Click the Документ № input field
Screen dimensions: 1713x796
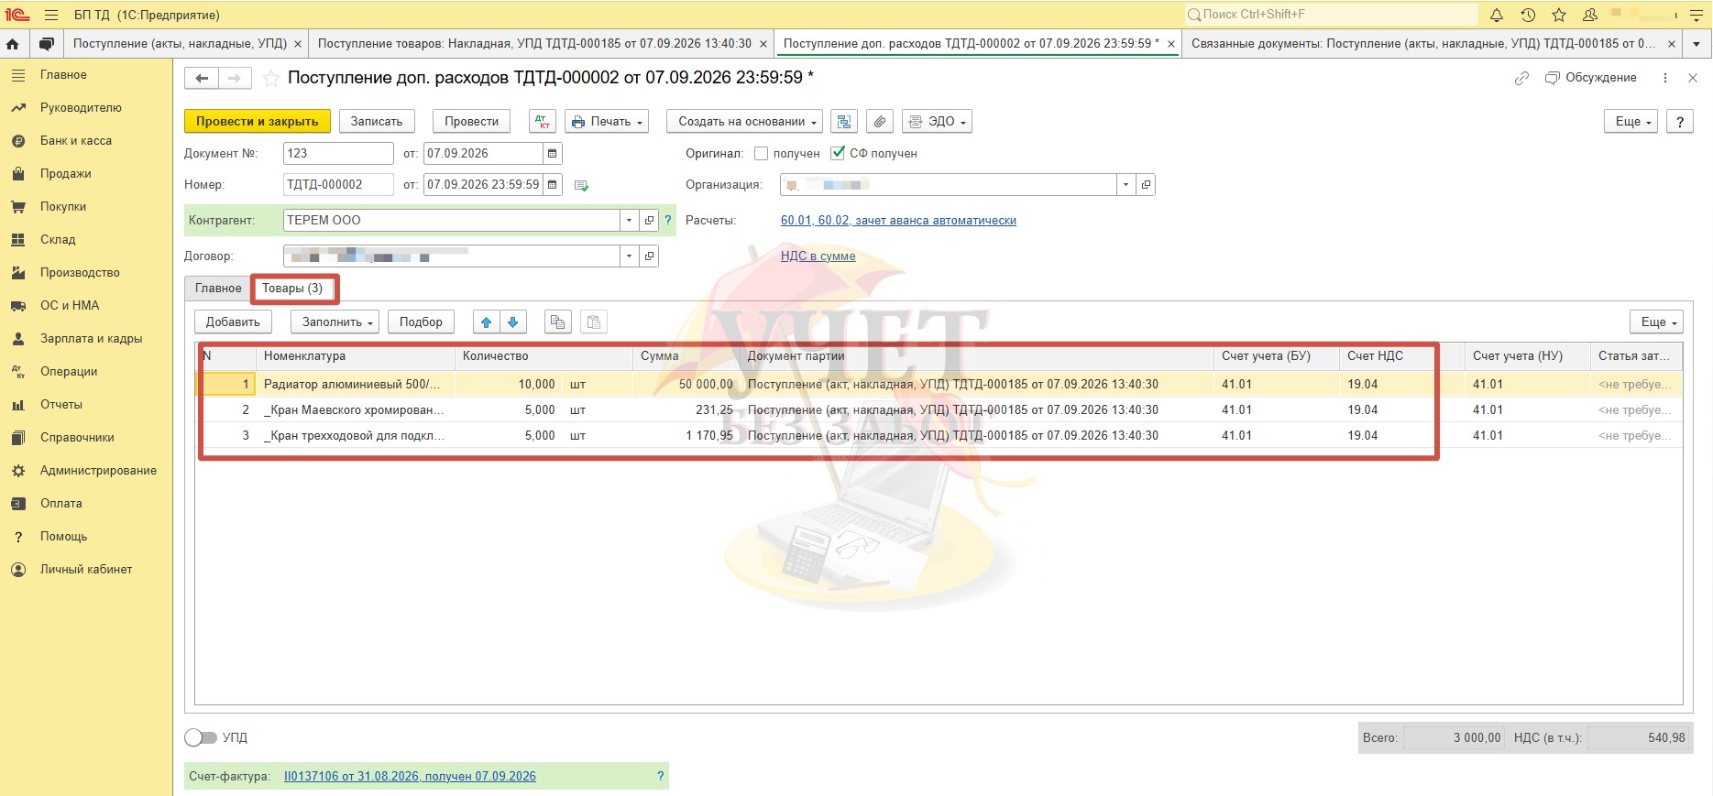338,154
